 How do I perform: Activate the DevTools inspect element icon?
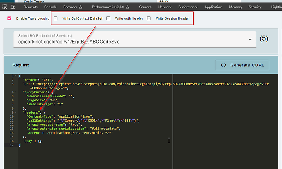coord(4,7)
